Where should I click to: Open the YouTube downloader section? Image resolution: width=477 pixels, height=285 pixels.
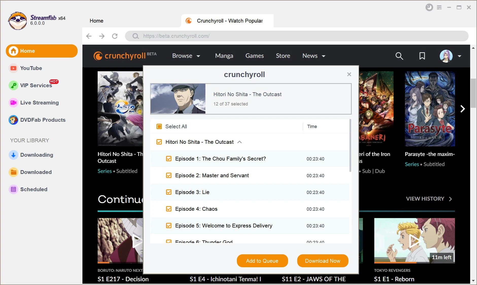coord(31,68)
